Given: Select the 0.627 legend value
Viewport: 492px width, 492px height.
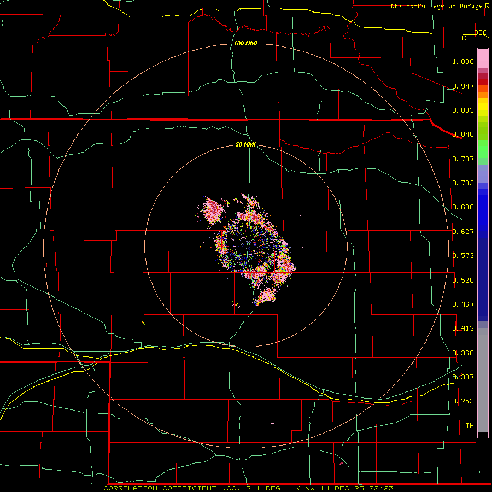Looking at the screenshot, I should pyautogui.click(x=463, y=232).
